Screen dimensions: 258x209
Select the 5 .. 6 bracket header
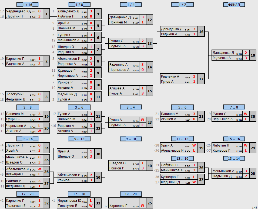182,107
